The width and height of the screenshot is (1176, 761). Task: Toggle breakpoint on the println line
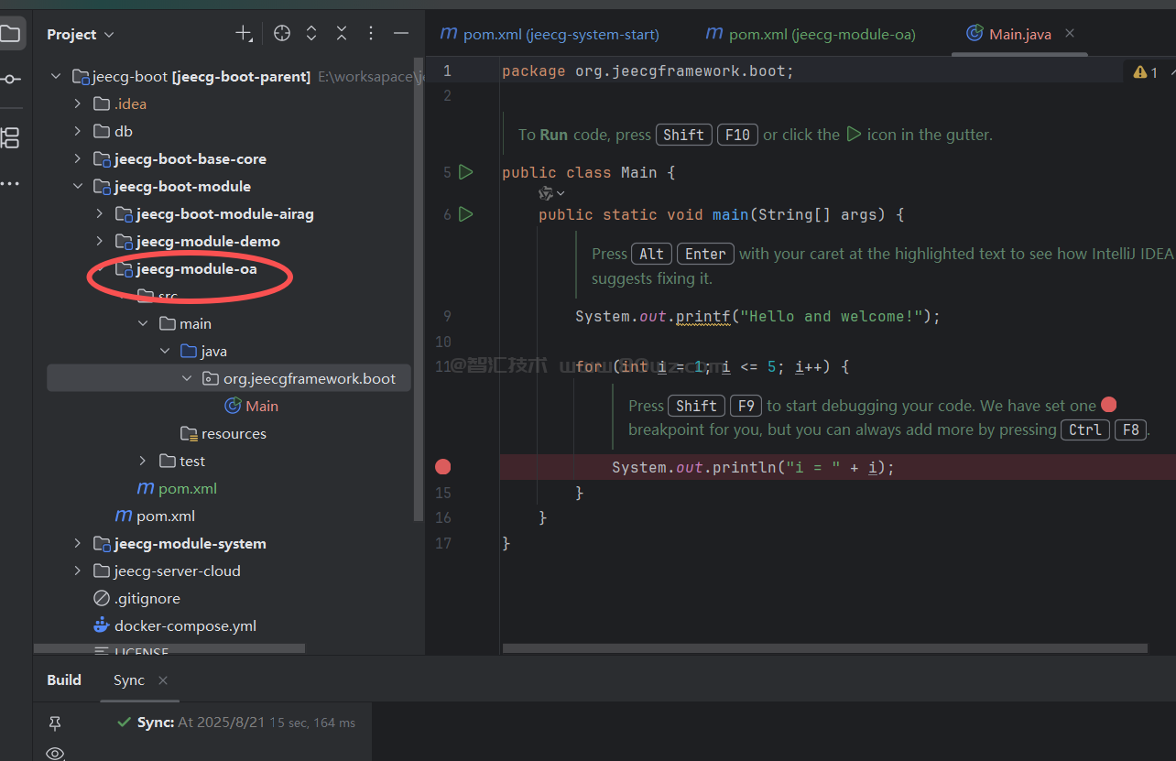pos(443,467)
